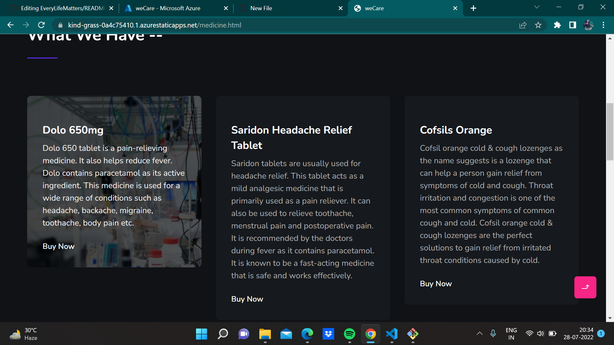
Task: Switch to the New File tab
Action: coord(287,8)
